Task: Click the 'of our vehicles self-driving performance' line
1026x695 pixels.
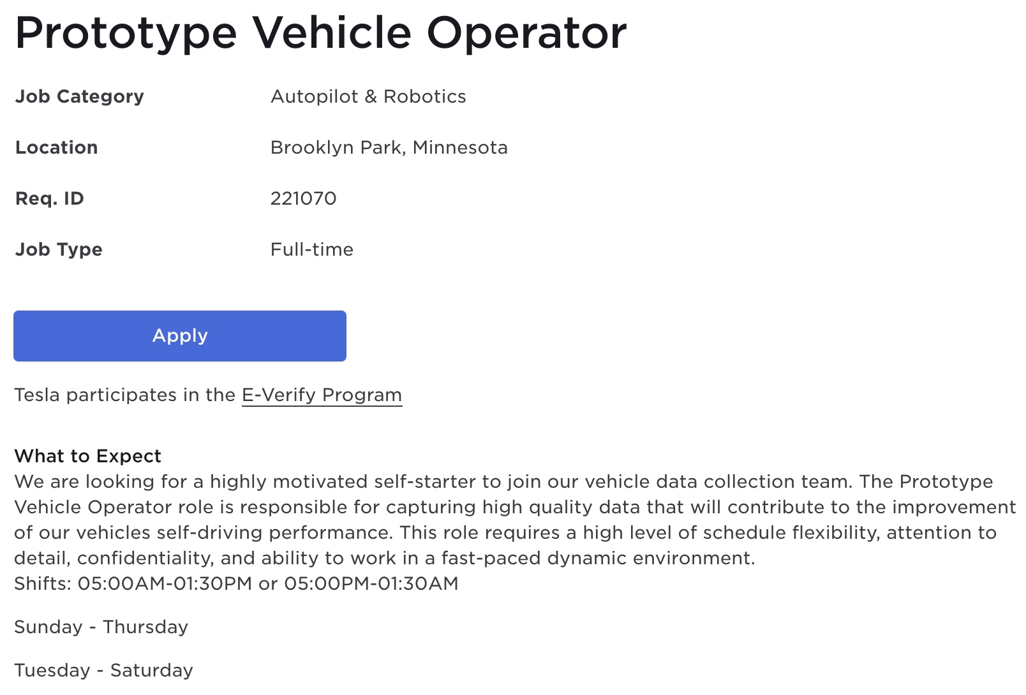Action: pyautogui.click(x=505, y=532)
